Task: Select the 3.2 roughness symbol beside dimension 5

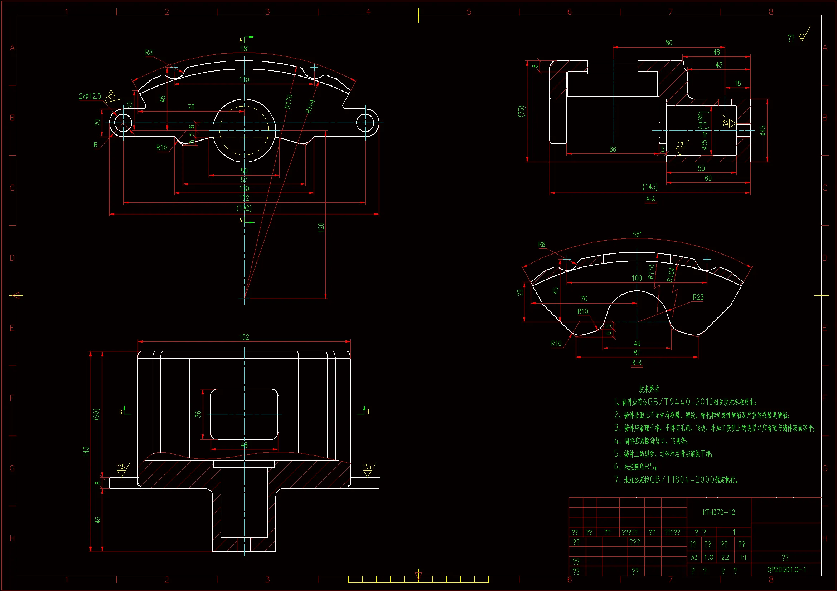Action: click(681, 147)
